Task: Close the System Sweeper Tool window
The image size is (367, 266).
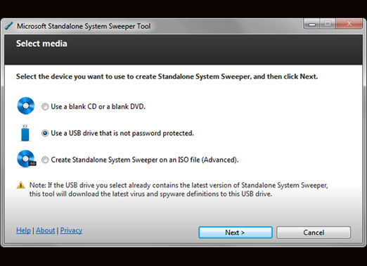Action: pos(349,24)
